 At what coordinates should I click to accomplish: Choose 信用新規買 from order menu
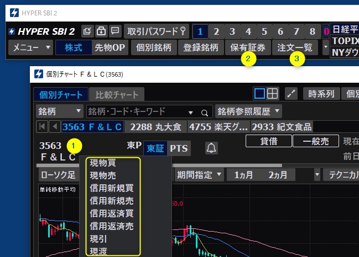pos(112,188)
